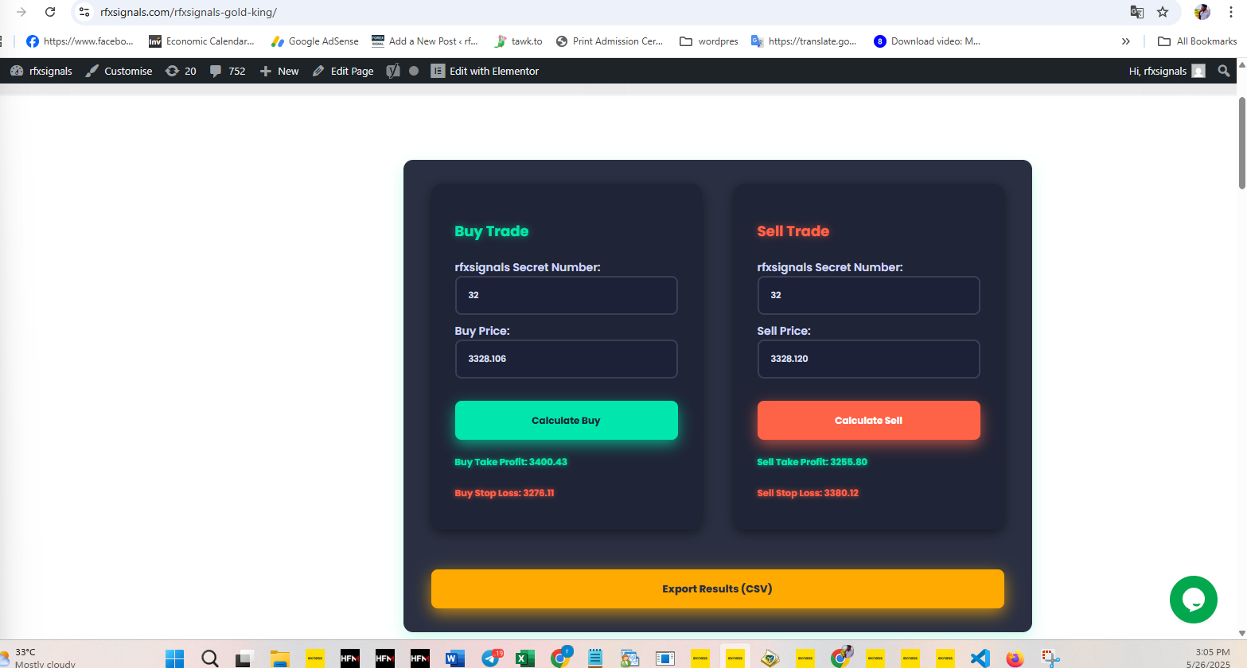
Task: Click the admin bar search magnifier icon
Action: coord(1224,71)
